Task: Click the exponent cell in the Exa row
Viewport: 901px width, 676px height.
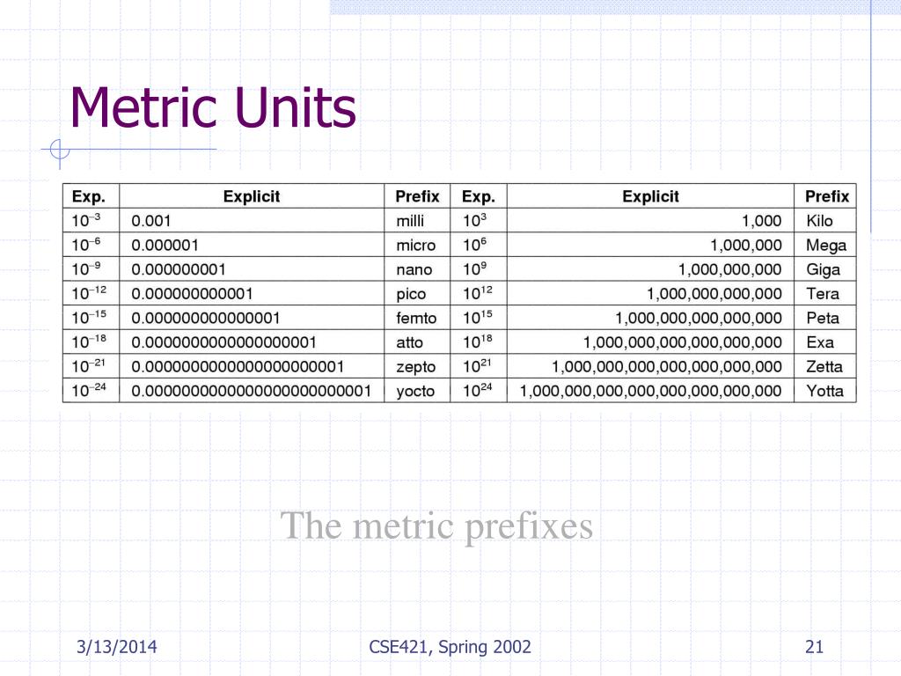Action: (x=479, y=342)
